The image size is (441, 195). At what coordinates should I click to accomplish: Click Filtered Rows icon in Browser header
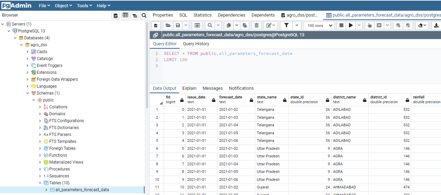[135, 16]
